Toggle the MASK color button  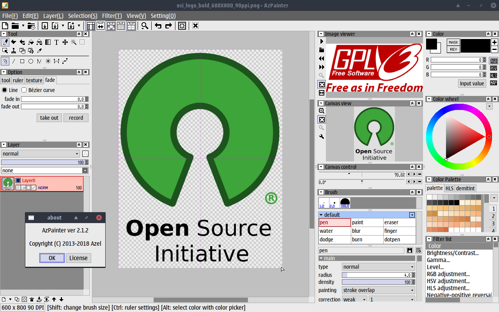(x=453, y=42)
